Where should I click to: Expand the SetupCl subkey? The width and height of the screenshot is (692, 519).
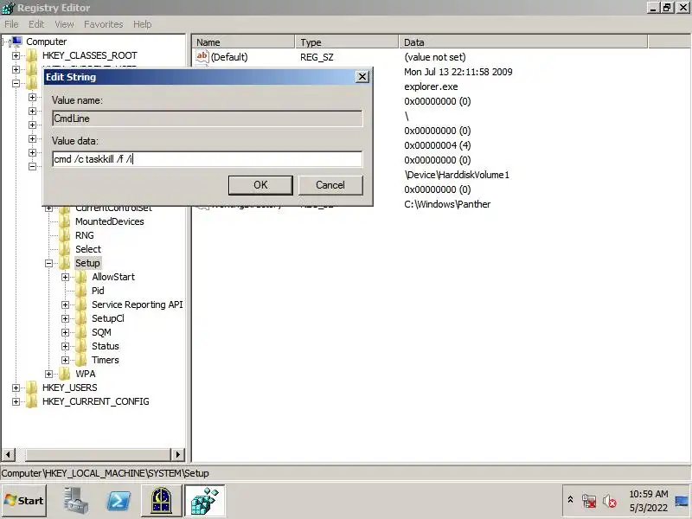pyautogui.click(x=66, y=318)
